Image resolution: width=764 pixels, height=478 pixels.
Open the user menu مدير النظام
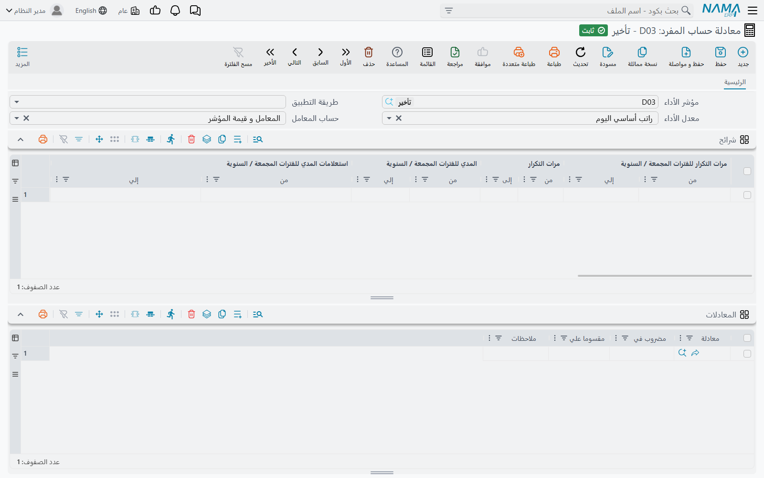pyautogui.click(x=34, y=11)
